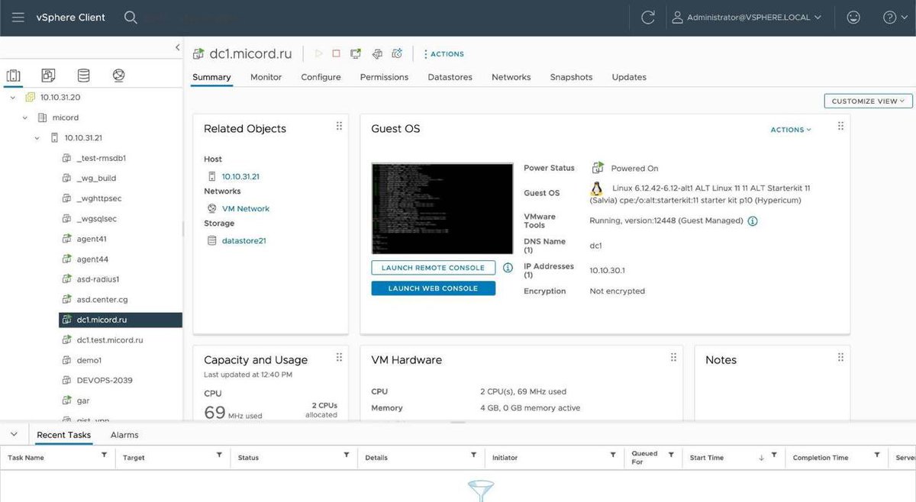Screen dimensions: 916x502
Task: Open the Snapshots tab
Action: coord(571,77)
